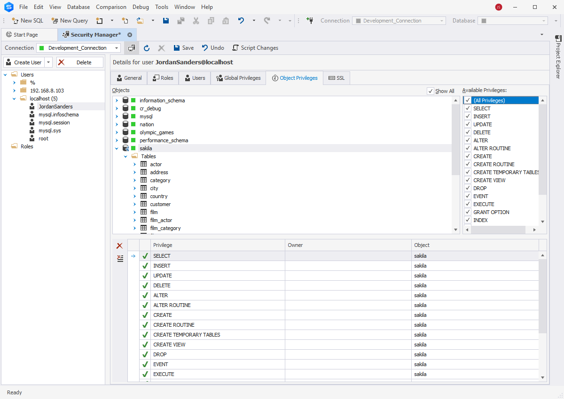The image size is (564, 399).
Task: Click the Create User button
Action: (x=23, y=62)
